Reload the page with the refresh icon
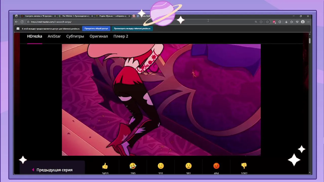This screenshot has height=182, width=324. (22, 22)
